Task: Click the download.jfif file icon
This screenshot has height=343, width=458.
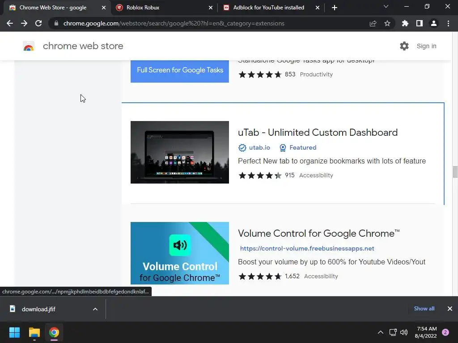Action: (x=13, y=309)
